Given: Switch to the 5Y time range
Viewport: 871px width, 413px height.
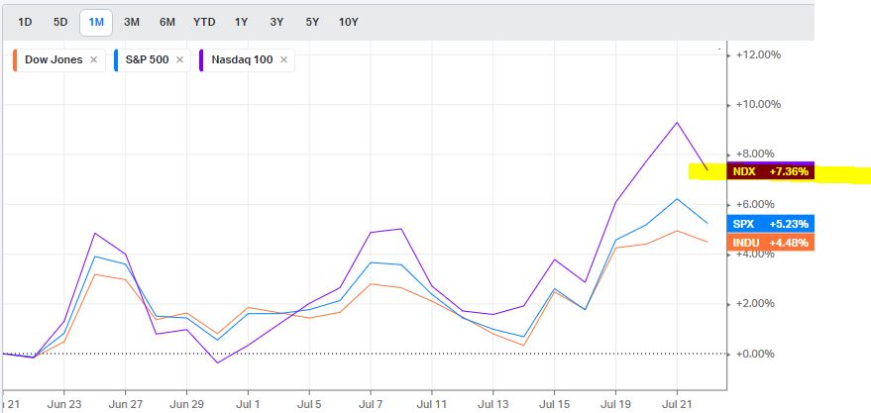Looking at the screenshot, I should tap(312, 22).
